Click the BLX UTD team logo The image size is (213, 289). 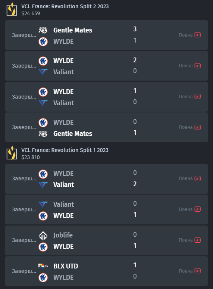43,266
